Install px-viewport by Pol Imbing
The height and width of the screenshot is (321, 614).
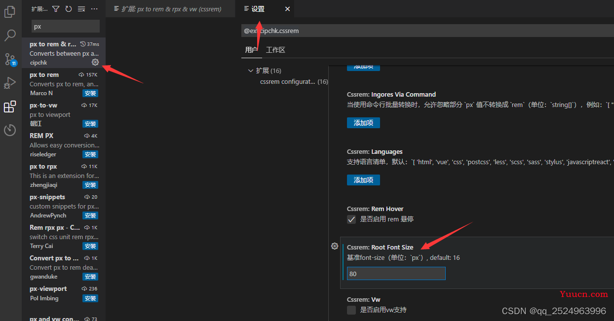pyautogui.click(x=90, y=298)
